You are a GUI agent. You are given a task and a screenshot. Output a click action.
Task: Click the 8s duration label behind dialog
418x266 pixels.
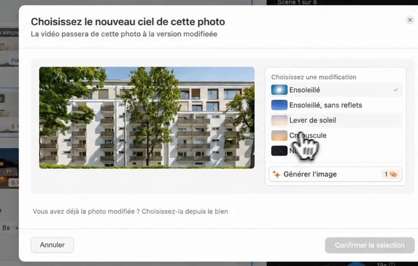[x=6, y=228]
